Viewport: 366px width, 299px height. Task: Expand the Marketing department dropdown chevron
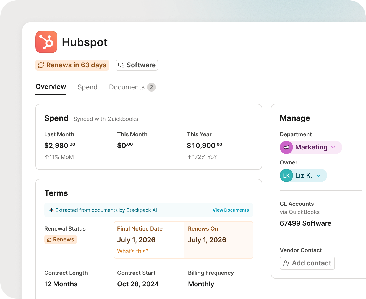[x=333, y=147]
